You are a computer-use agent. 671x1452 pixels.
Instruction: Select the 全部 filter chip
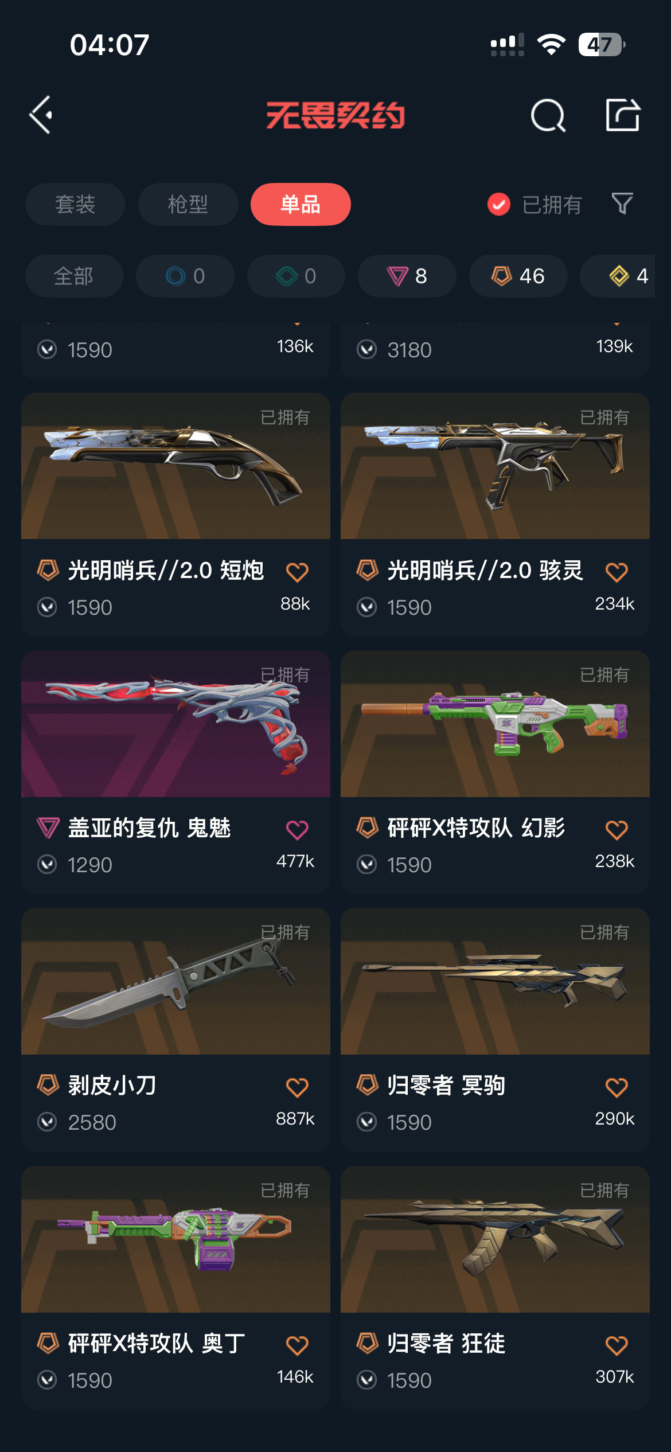pyautogui.click(x=74, y=276)
